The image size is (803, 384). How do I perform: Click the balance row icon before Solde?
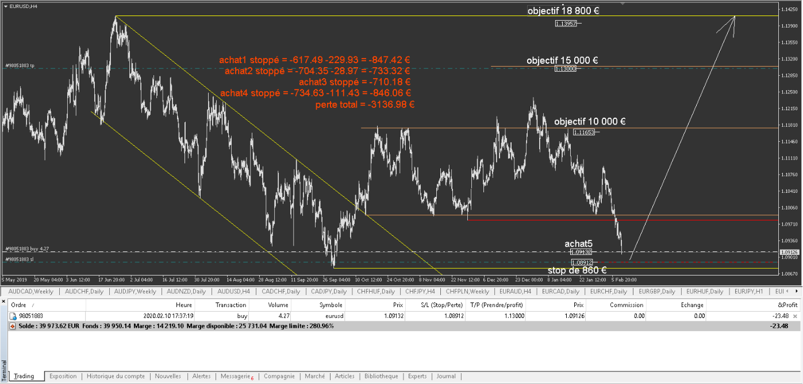13,326
